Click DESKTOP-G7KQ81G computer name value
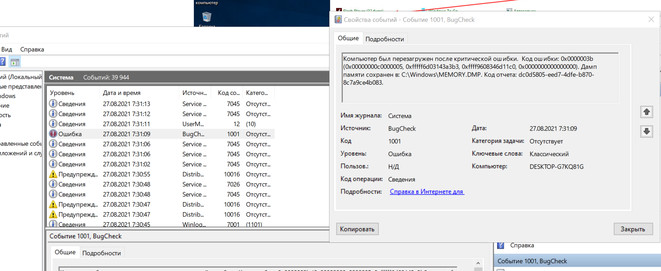The image size is (661, 271). pos(556,167)
